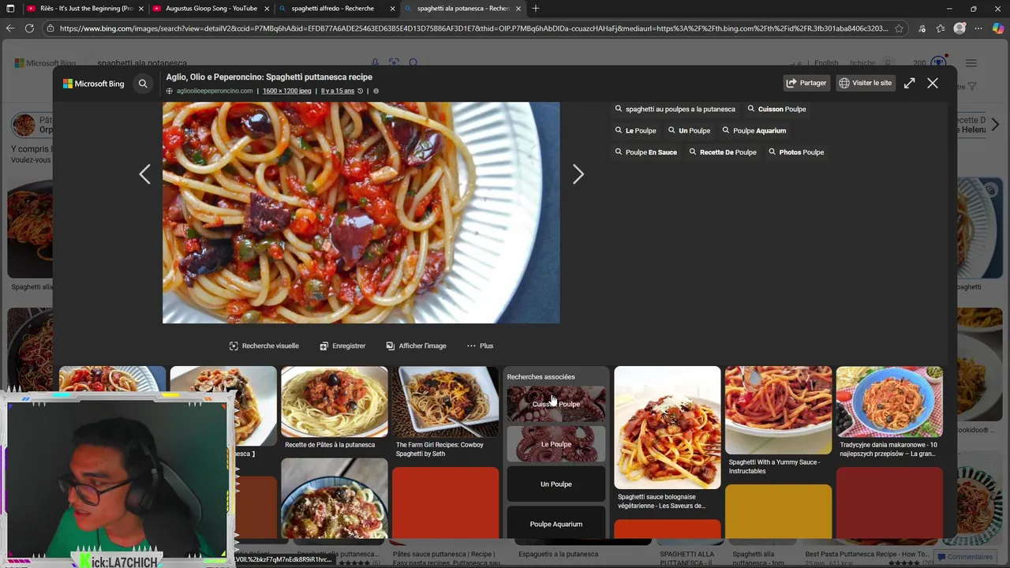Open a new browser tab
The height and width of the screenshot is (568, 1010).
[536, 9]
